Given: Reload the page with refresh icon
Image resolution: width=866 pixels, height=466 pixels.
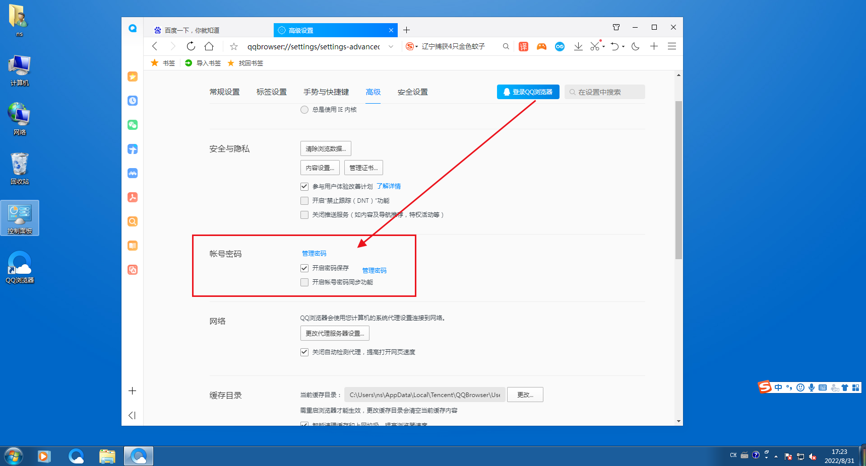Looking at the screenshot, I should coord(191,46).
